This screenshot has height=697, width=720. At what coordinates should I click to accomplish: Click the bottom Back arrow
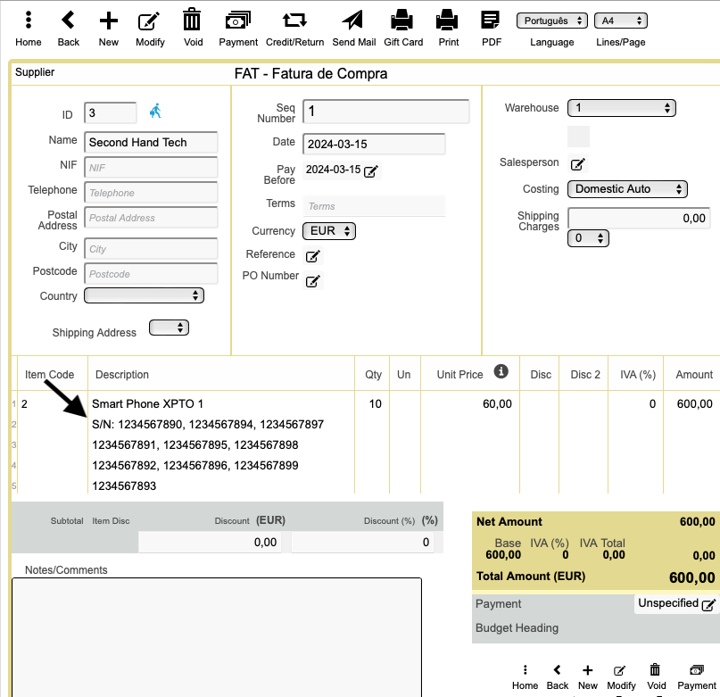pos(557,676)
